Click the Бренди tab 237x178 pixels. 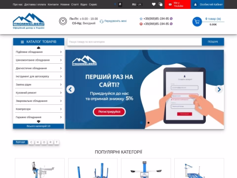[20, 142]
